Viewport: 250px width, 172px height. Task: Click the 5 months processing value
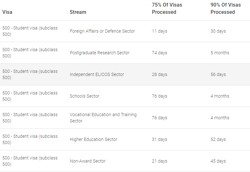(x=220, y=53)
